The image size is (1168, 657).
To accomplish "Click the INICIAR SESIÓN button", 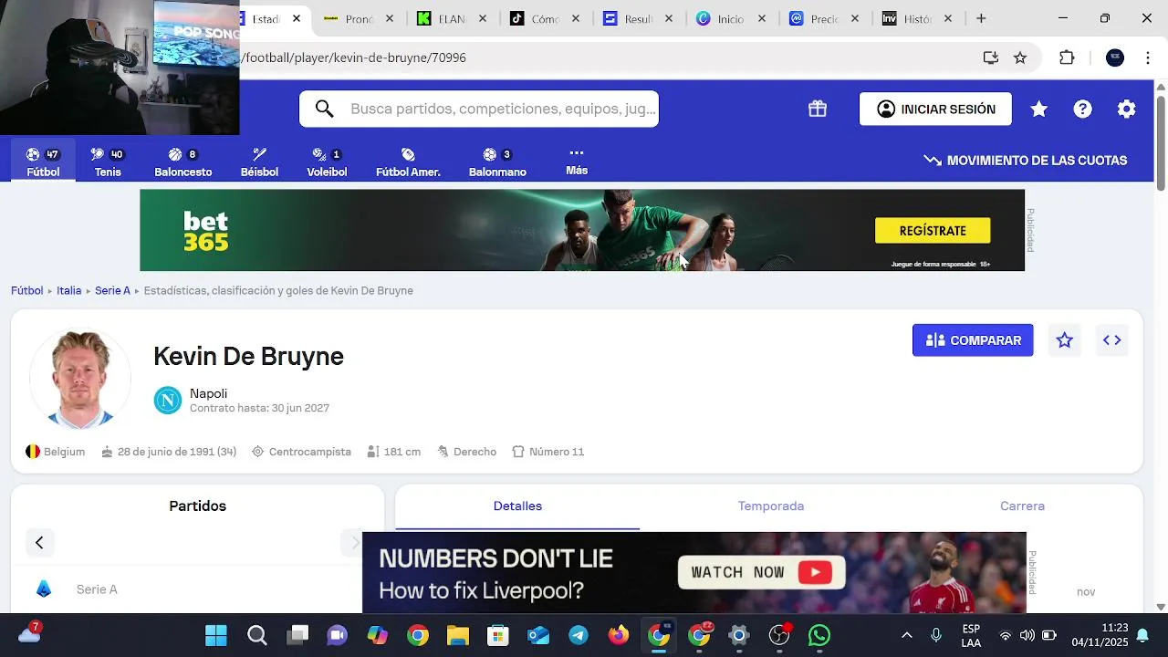I will [935, 109].
